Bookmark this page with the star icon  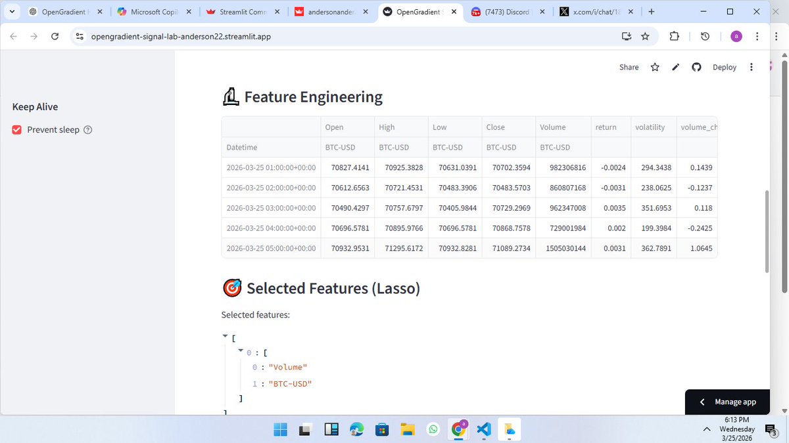(x=645, y=37)
